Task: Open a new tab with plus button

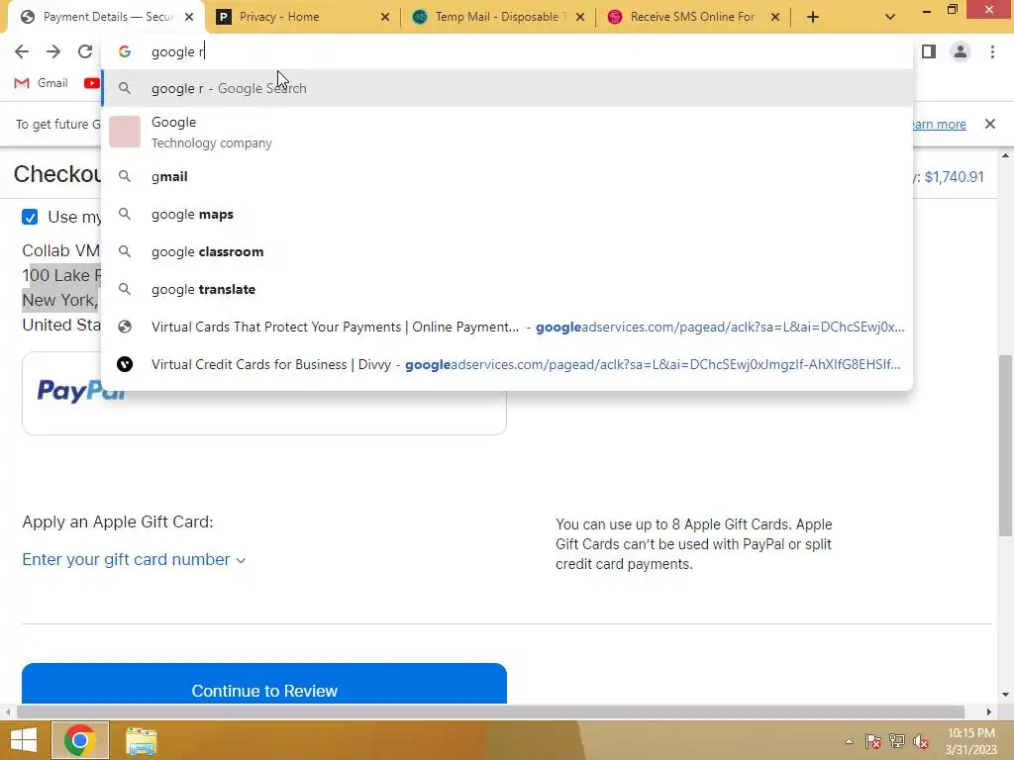Action: pos(813,17)
